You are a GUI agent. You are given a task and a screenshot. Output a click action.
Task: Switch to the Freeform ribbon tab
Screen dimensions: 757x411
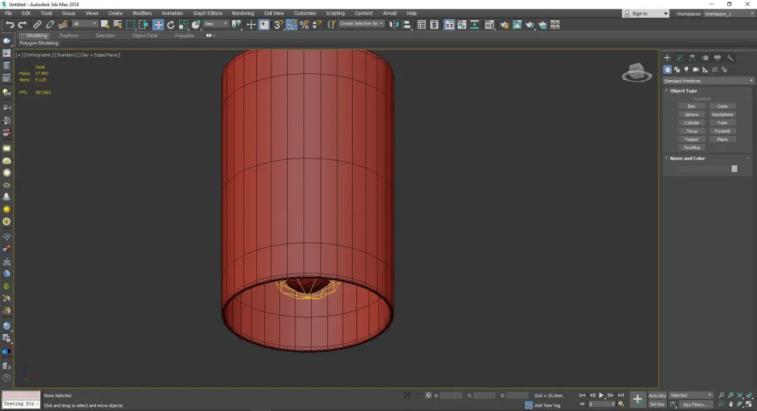69,35
